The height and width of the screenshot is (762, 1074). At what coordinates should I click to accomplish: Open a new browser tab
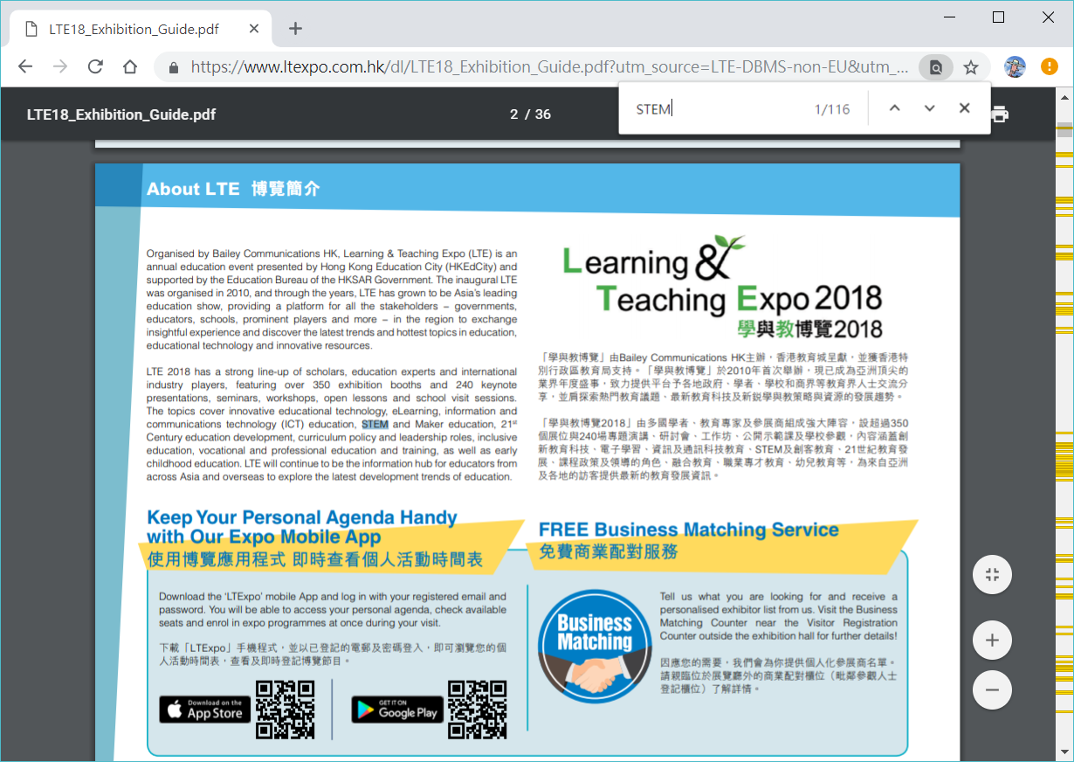pos(295,29)
